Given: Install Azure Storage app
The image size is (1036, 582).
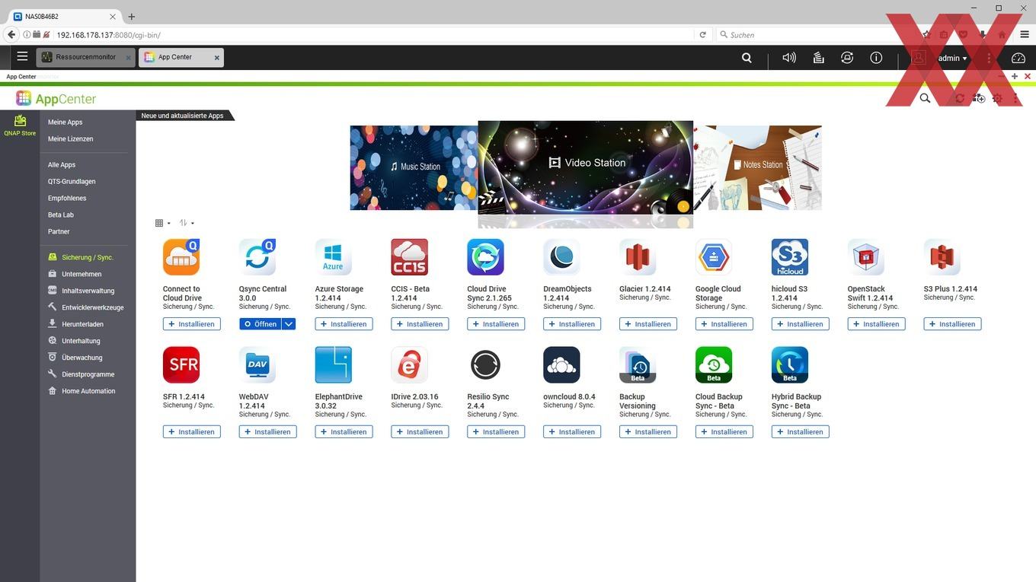Looking at the screenshot, I should pyautogui.click(x=344, y=324).
